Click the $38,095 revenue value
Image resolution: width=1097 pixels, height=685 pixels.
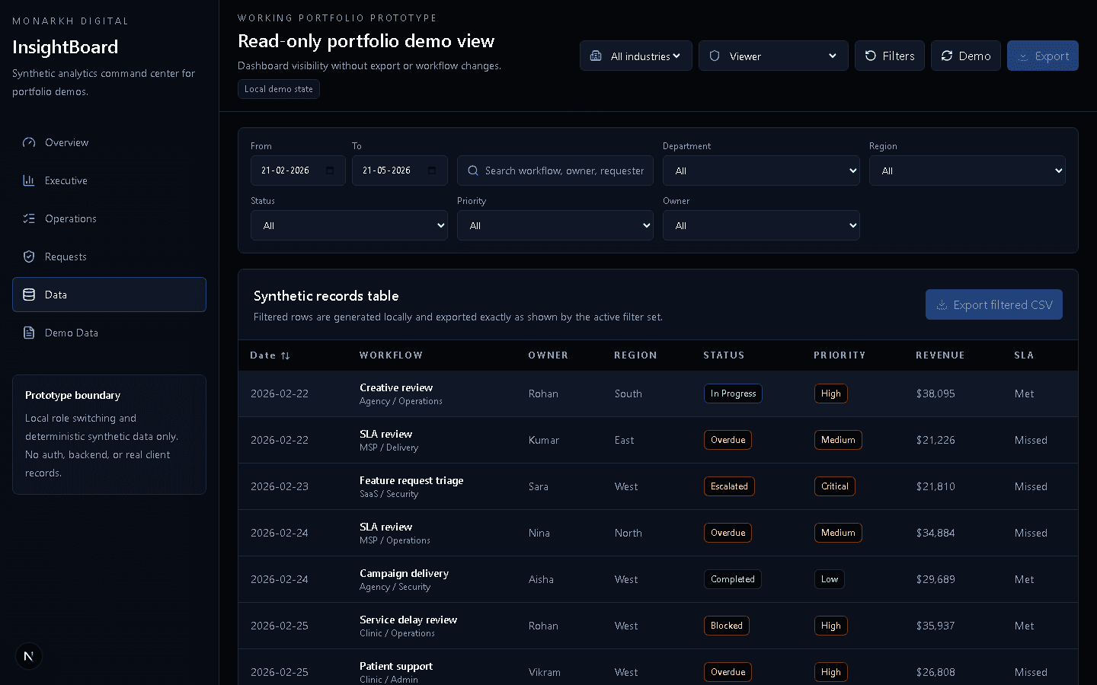pos(935,393)
